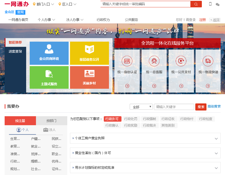Select the 主题式服务 tile

pos(49,77)
